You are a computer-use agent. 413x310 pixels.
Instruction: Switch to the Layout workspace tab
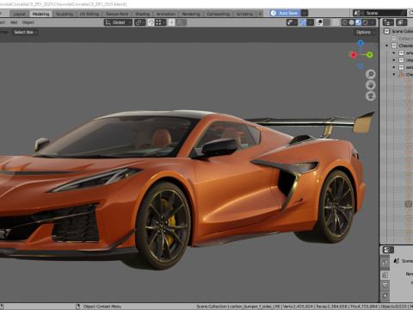19,14
